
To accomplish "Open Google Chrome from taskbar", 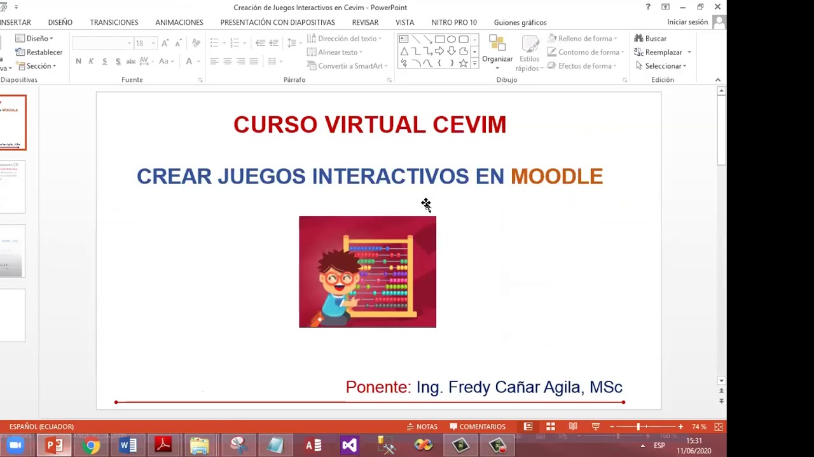I will pyautogui.click(x=91, y=446).
